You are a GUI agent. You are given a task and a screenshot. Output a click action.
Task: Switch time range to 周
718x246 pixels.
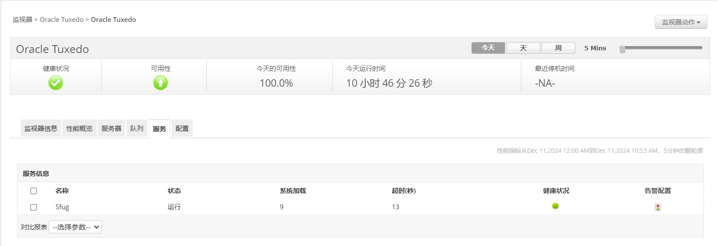click(x=558, y=48)
